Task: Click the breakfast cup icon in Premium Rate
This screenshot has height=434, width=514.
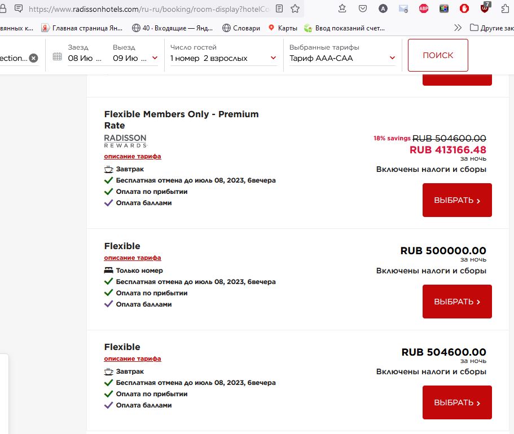Action: coord(108,169)
